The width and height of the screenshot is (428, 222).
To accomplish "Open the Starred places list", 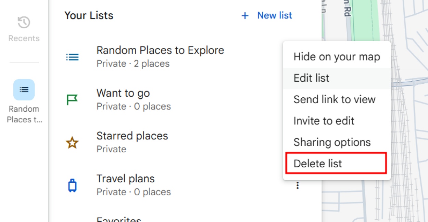I will point(133,136).
